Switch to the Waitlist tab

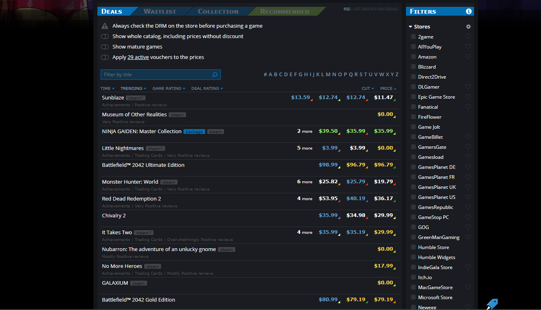point(159,11)
